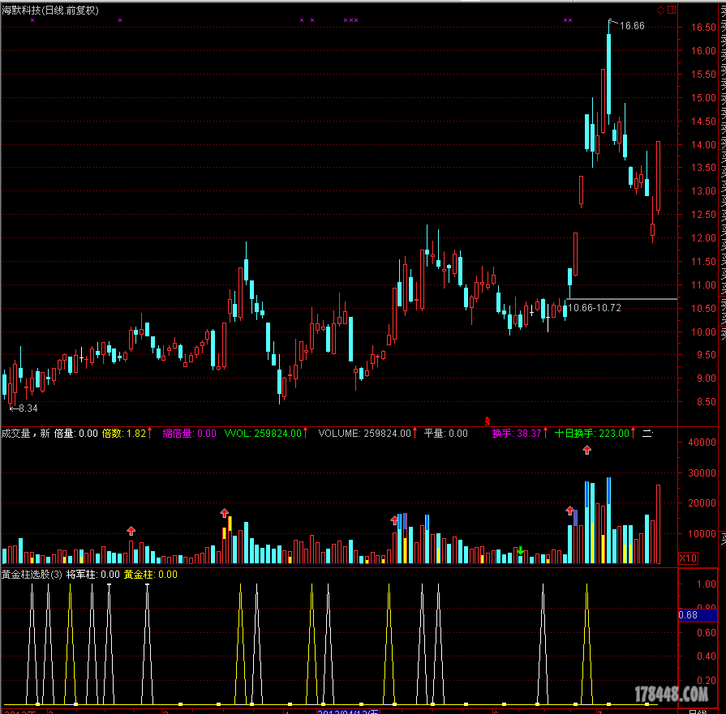Click the 成交量,新 indicator name
The image size is (726, 714).
pos(25,434)
